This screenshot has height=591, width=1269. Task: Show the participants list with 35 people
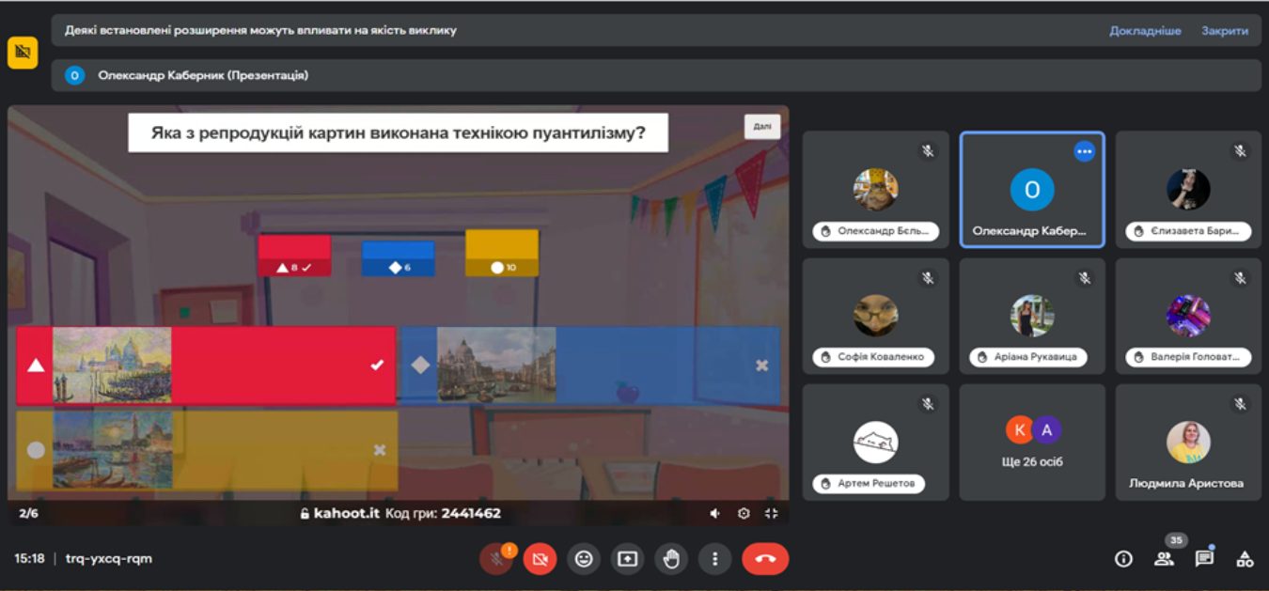click(x=1164, y=559)
